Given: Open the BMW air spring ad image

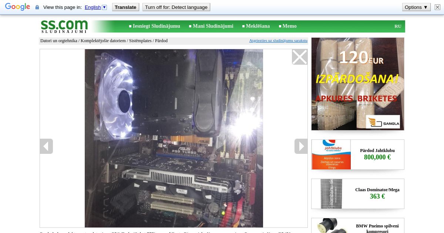Looking at the screenshot, I should tap(331, 226).
